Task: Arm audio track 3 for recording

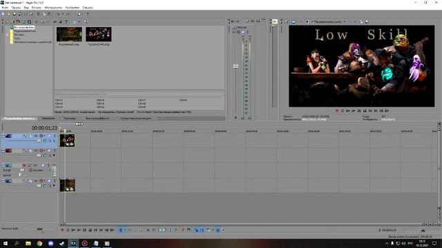Action: [x=24, y=165]
